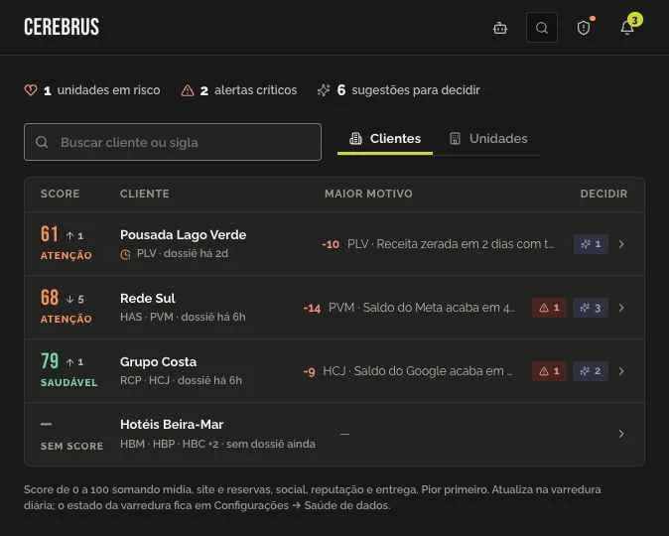Click the -9 impact value
Image resolution: width=669 pixels, height=536 pixels.
310,371
